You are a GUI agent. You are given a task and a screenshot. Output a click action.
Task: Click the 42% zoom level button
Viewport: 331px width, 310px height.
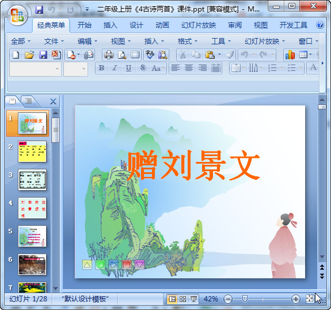click(x=211, y=299)
